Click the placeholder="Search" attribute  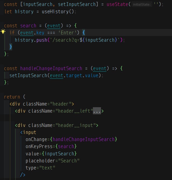[x=52, y=161]
